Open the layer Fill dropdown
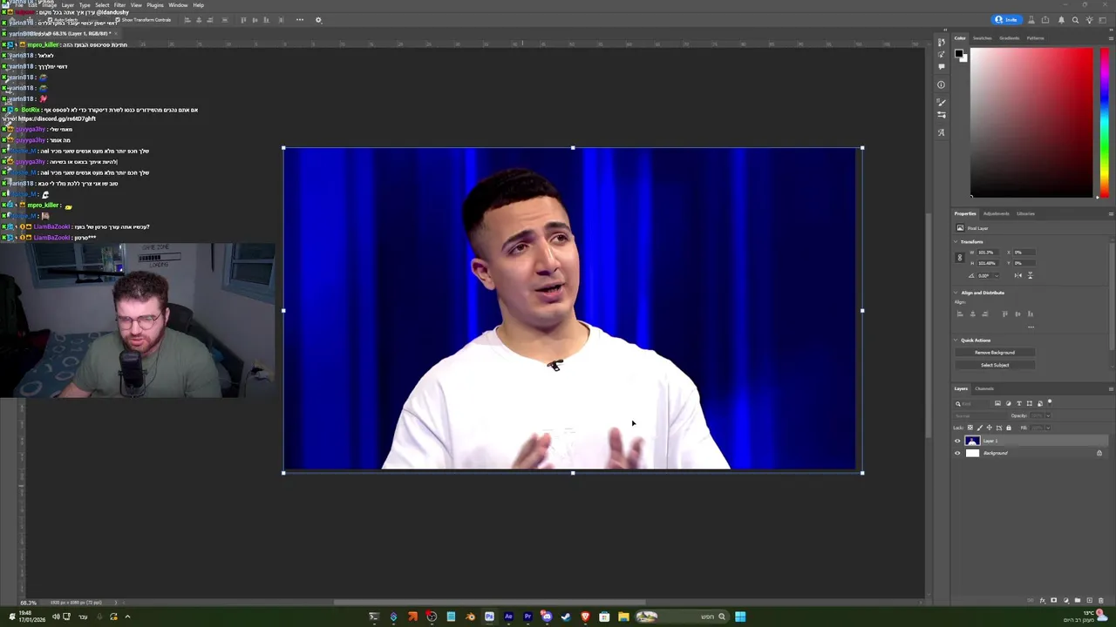Image resolution: width=1116 pixels, height=627 pixels. coord(1048,428)
